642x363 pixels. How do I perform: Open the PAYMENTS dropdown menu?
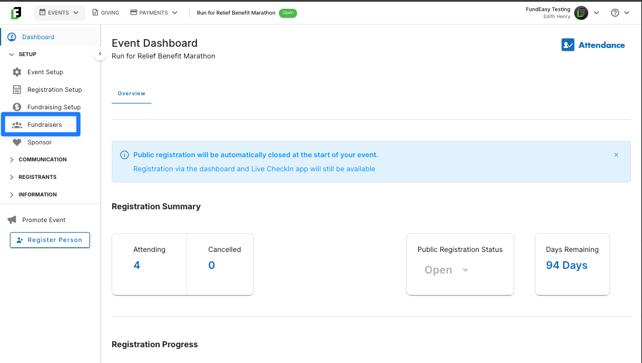tap(154, 13)
